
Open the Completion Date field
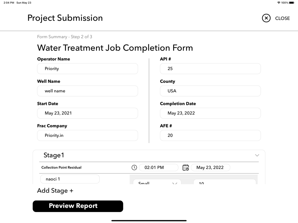pos(210,113)
